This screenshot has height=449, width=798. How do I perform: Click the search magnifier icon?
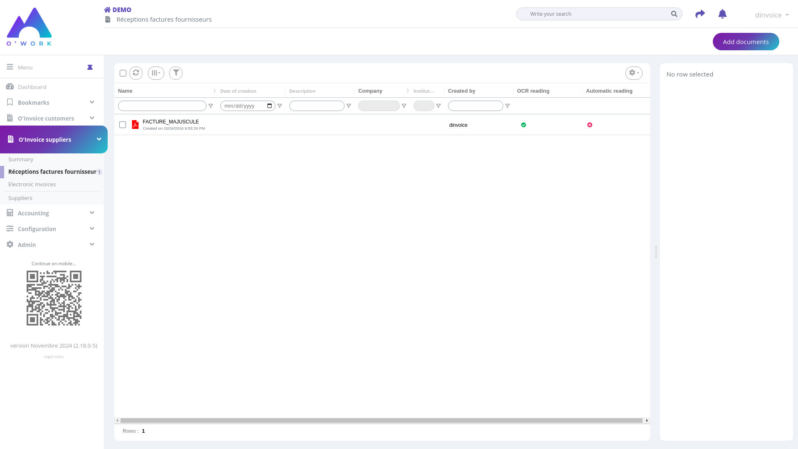pos(674,14)
